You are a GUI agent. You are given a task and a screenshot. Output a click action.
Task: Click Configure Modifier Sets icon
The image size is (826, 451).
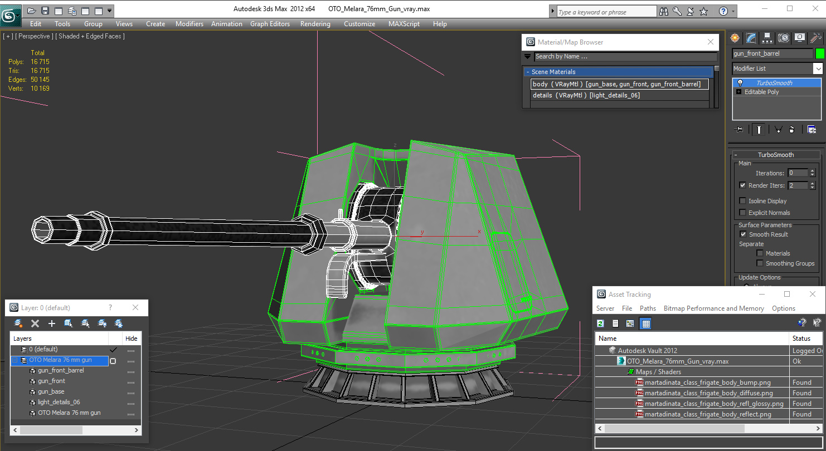point(812,129)
